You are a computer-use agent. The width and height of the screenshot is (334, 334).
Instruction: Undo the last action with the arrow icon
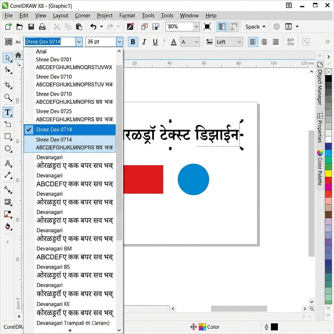point(93,27)
